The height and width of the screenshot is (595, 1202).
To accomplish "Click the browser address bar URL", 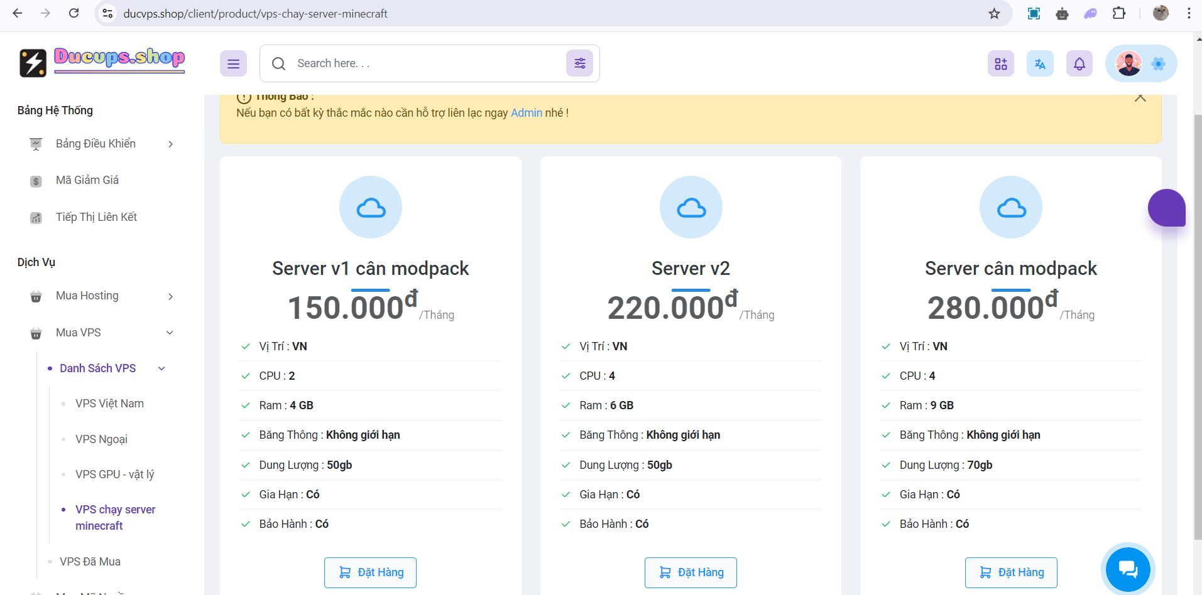I will tap(255, 14).
